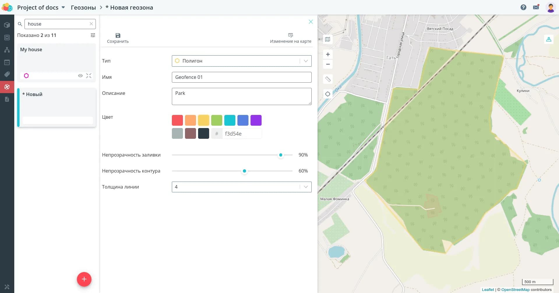Expand the Project of docs selector
The height and width of the screenshot is (293, 559).
[x=63, y=8]
